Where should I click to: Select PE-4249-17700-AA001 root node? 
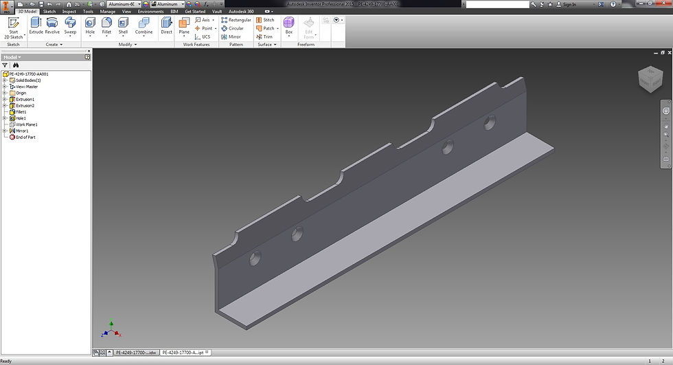point(26,74)
